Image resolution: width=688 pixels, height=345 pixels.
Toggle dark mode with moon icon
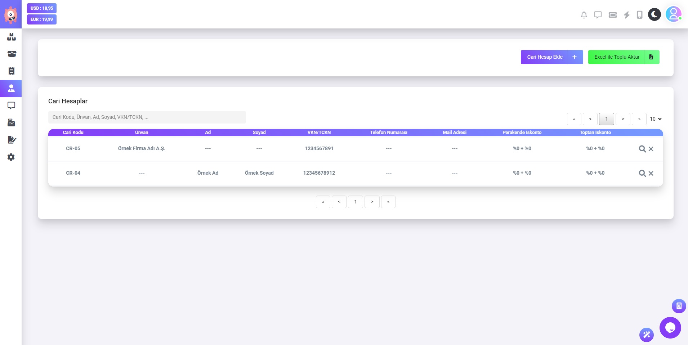[x=655, y=14]
